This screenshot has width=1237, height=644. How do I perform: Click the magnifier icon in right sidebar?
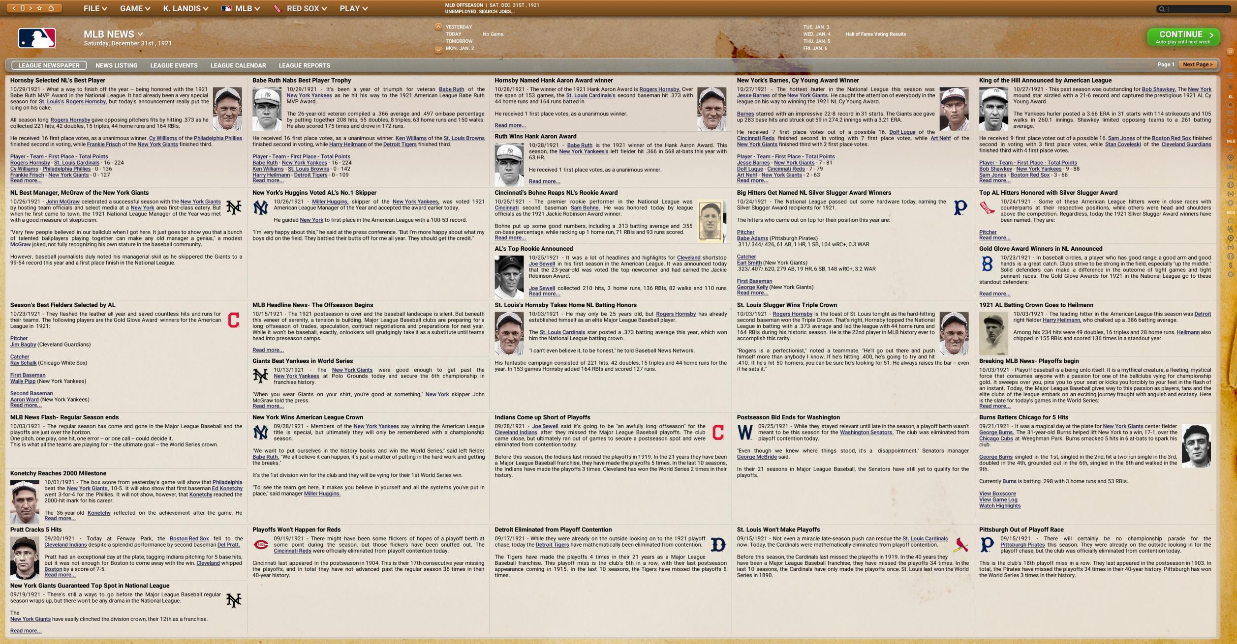tap(1231, 122)
